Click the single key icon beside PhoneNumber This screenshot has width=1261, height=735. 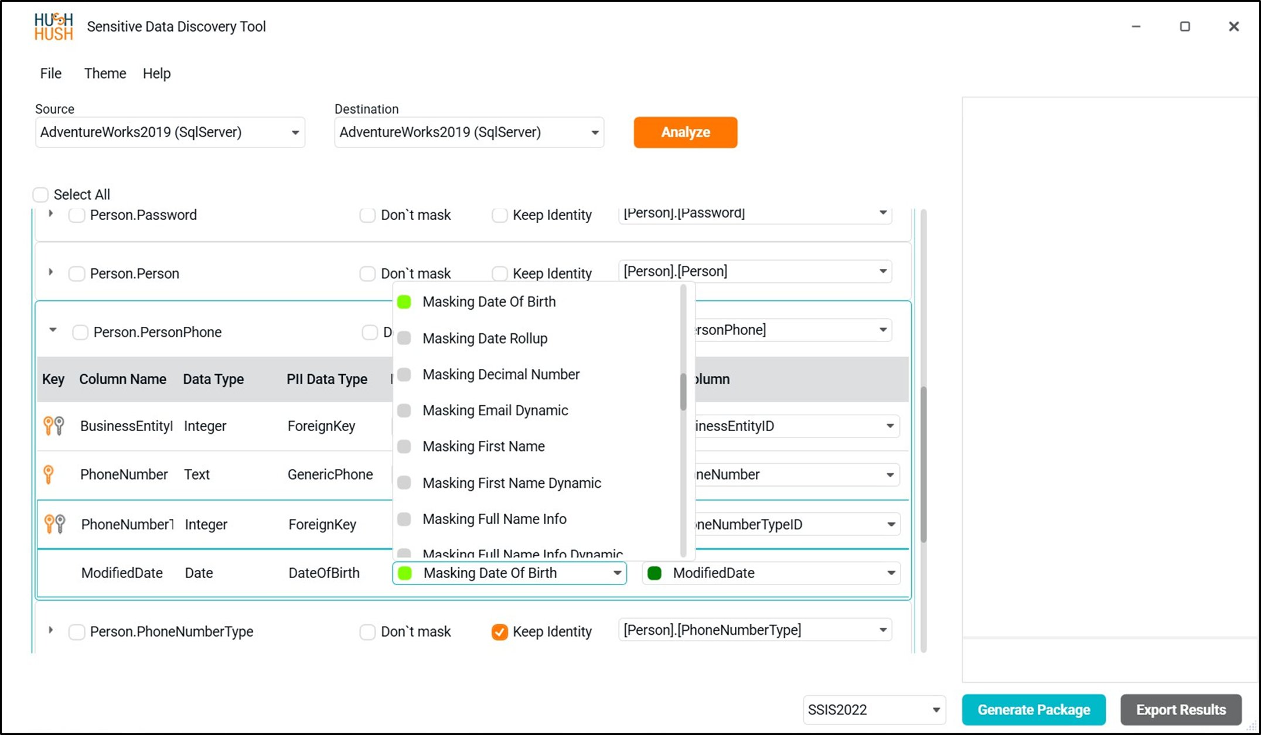49,474
